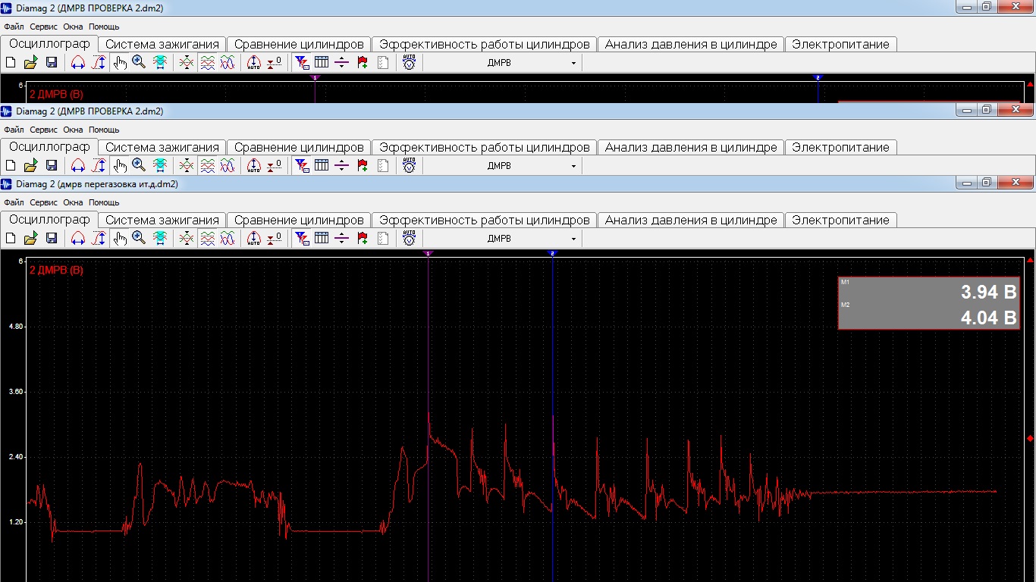Filter funnel icon in the перегазовка window
This screenshot has width=1036, height=582.
302,238
